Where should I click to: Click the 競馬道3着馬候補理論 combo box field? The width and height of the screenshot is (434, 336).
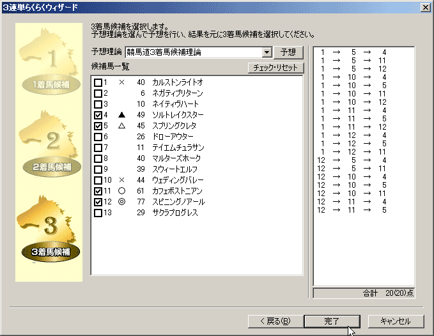(193, 52)
